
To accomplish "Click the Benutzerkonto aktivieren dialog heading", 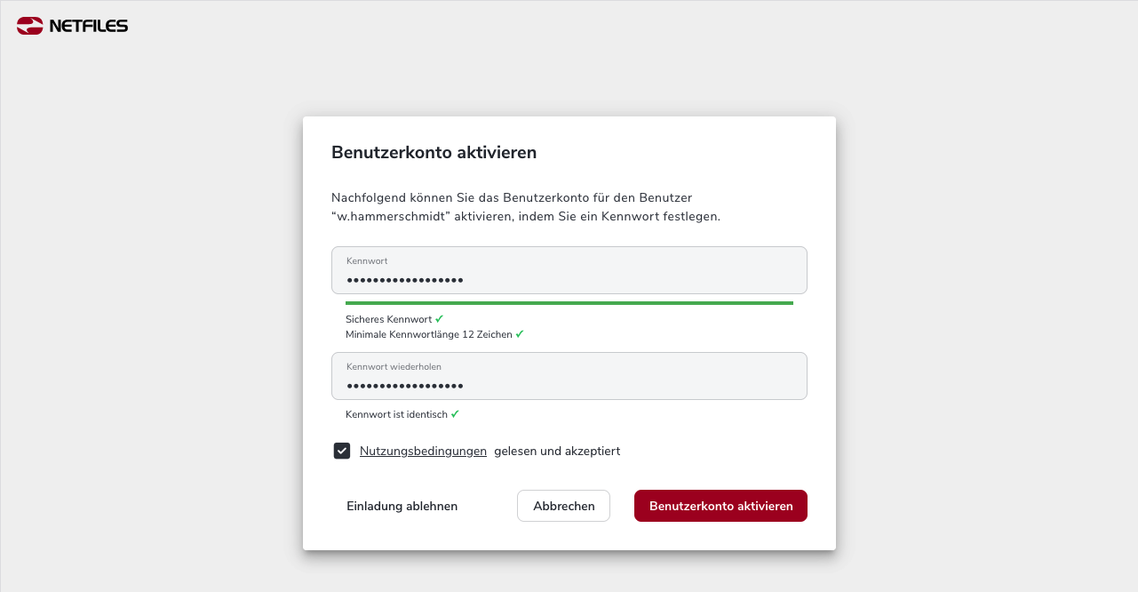I will 434,152.
